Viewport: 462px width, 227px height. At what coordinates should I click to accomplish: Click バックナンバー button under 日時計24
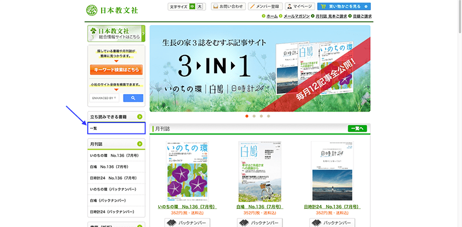(x=333, y=223)
